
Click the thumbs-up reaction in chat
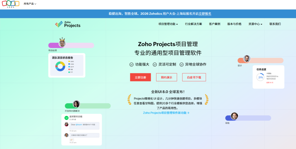(72, 140)
